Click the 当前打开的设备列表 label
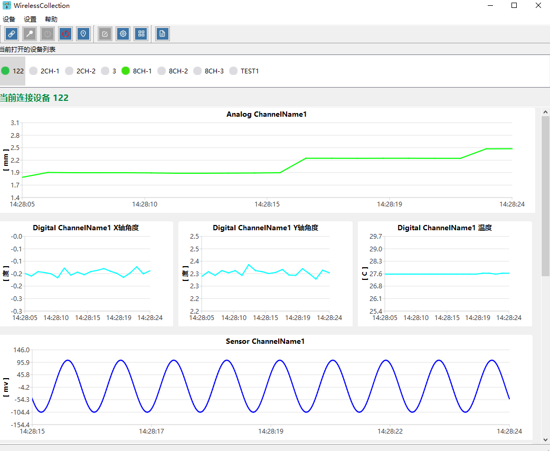This screenshot has width=550, height=451. coord(27,50)
